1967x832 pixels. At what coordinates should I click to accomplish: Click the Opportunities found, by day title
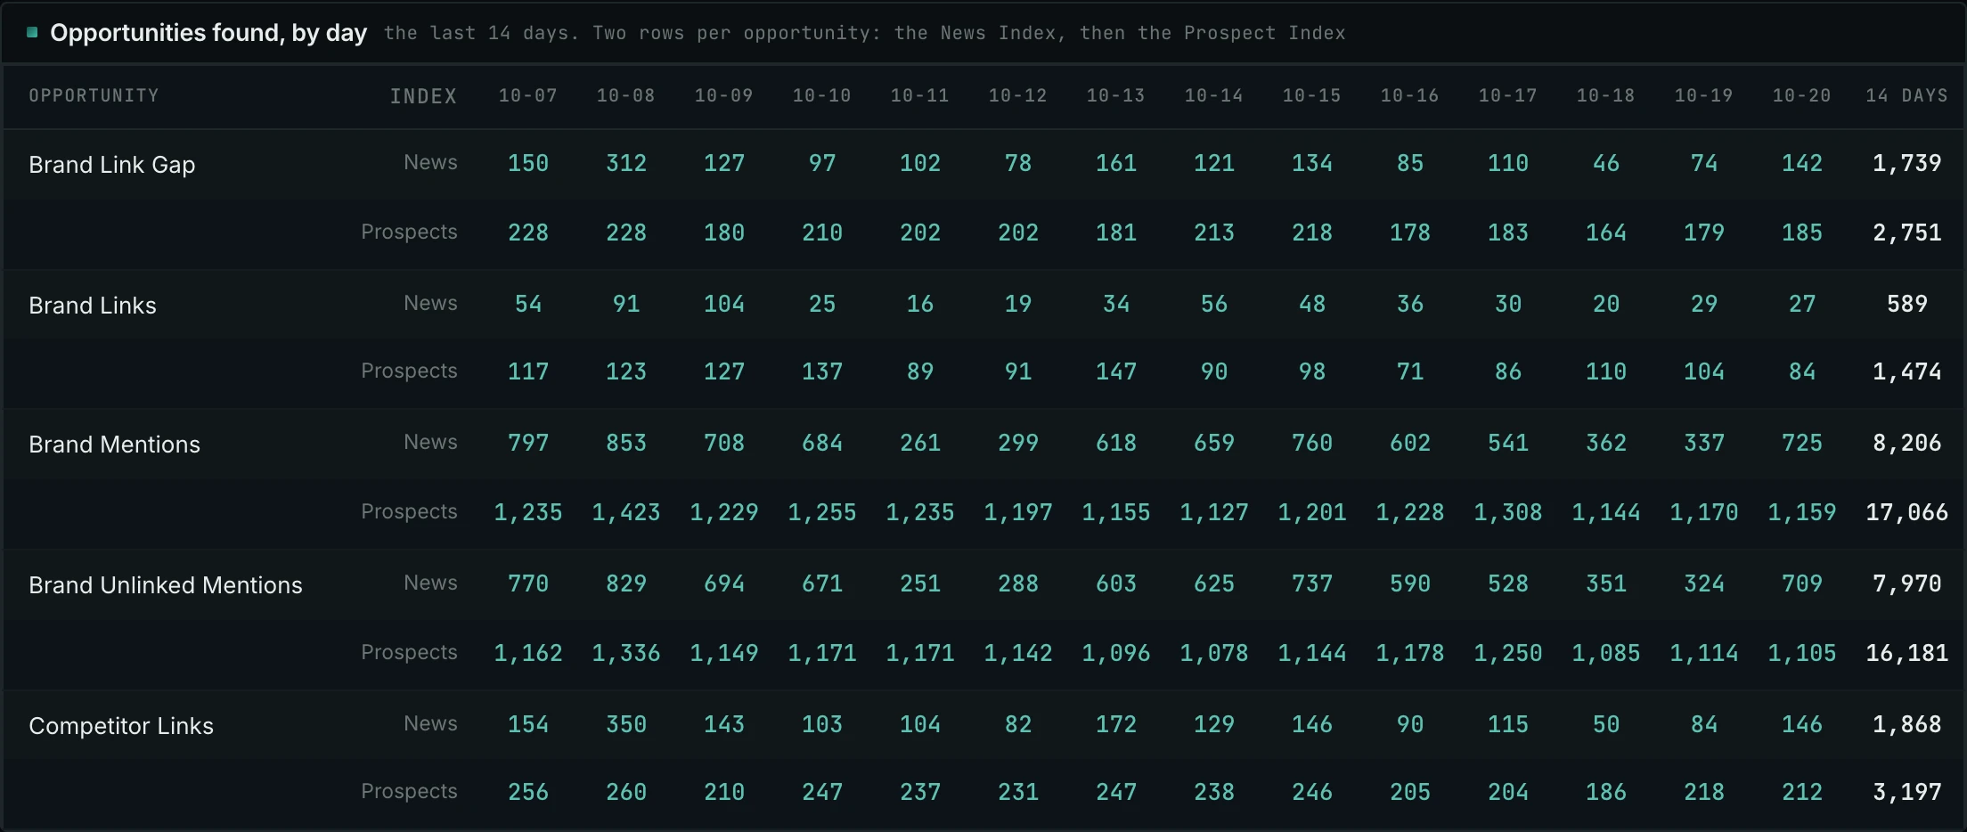pos(208,33)
